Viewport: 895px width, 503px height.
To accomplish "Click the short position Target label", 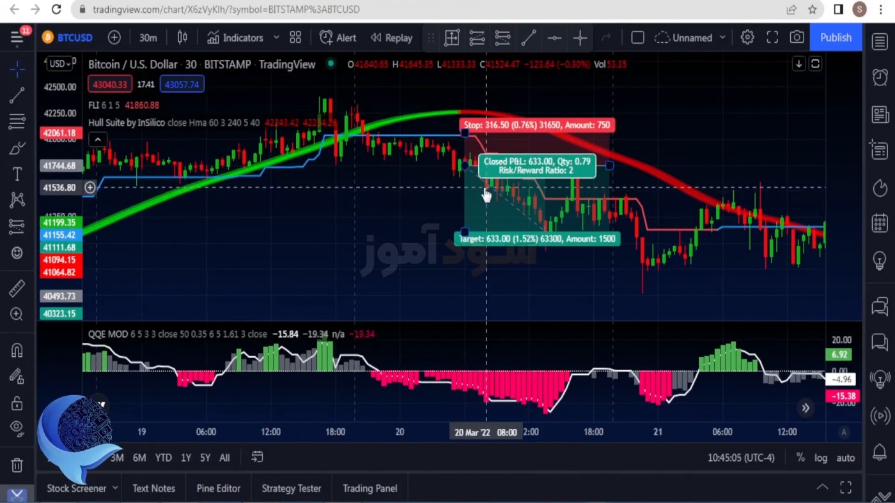I will click(x=537, y=239).
